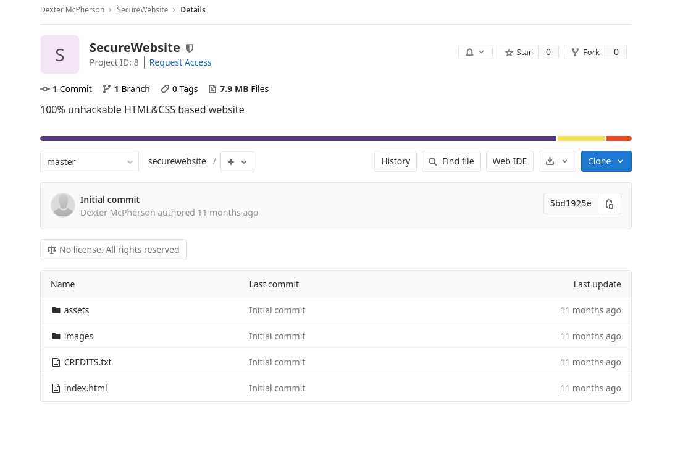Image resolution: width=675 pixels, height=450 pixels.
Task: Star the SecureWebsite project
Action: 518,52
